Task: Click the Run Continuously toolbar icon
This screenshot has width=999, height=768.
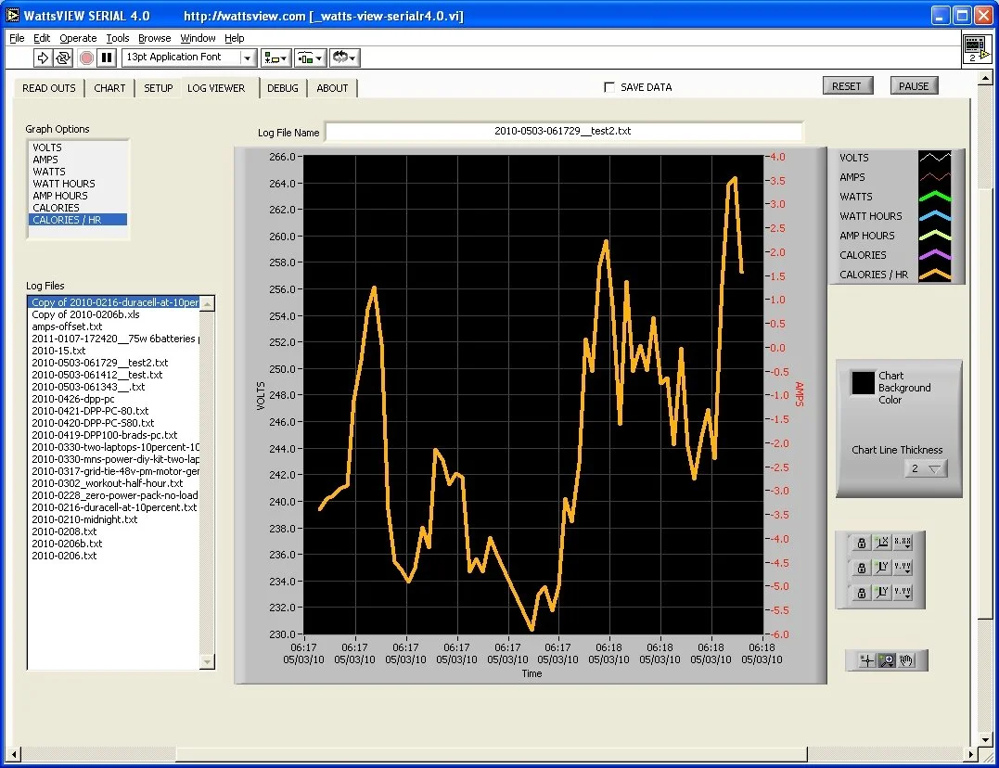Action: tap(62, 58)
